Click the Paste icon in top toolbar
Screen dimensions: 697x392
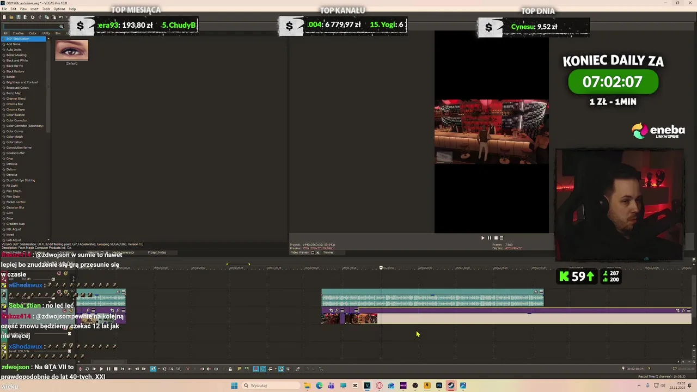[x=54, y=17]
